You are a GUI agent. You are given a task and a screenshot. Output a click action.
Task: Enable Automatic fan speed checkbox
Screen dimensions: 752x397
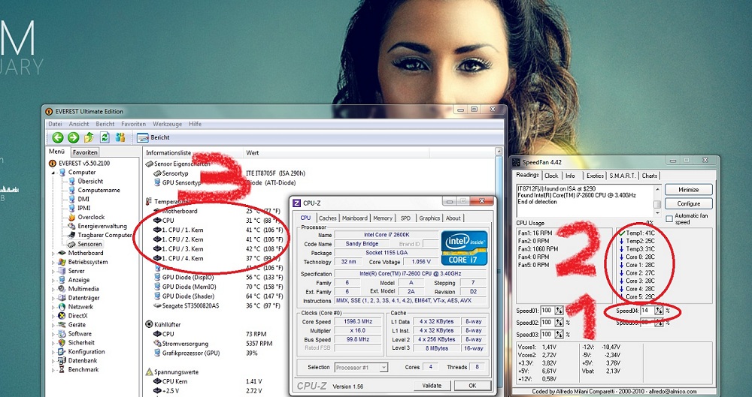669,219
